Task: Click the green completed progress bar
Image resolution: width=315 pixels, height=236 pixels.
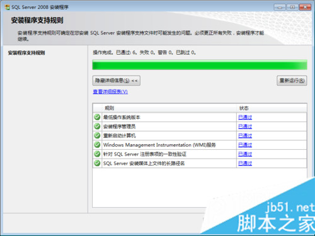Action: [200, 65]
